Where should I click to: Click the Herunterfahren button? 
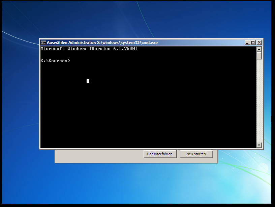(160, 154)
